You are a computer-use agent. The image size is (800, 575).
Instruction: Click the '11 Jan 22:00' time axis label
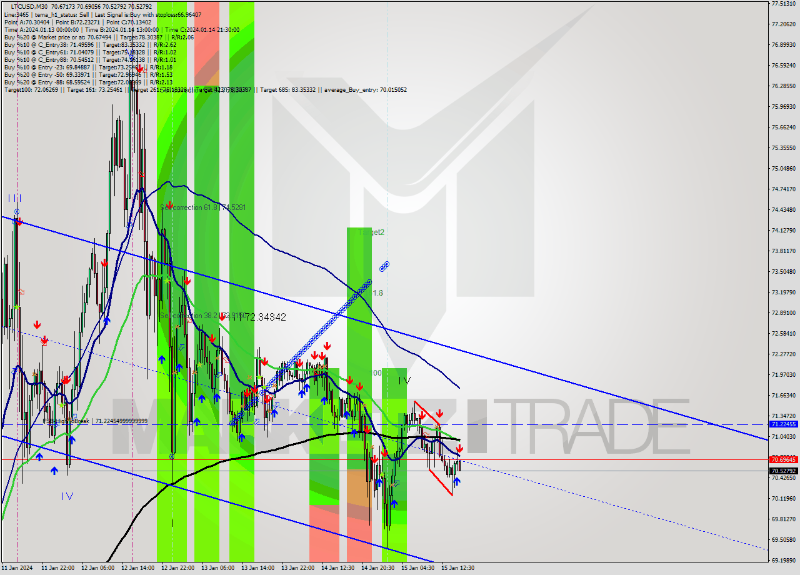57,568
